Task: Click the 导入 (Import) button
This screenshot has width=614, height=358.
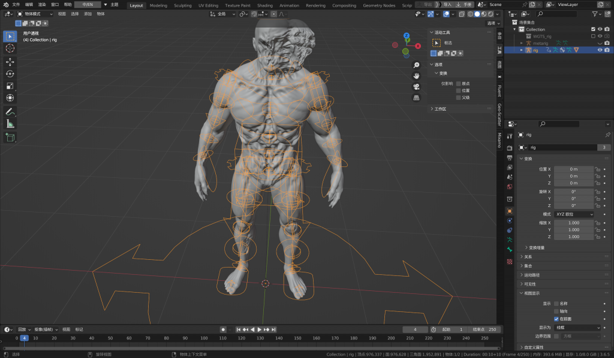Action: click(x=448, y=4)
